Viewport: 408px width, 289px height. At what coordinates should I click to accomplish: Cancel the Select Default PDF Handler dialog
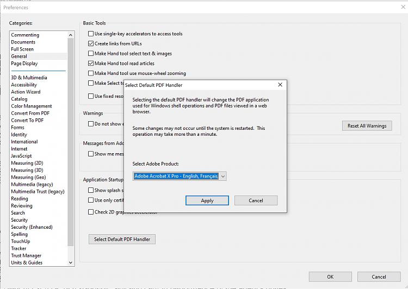256,200
